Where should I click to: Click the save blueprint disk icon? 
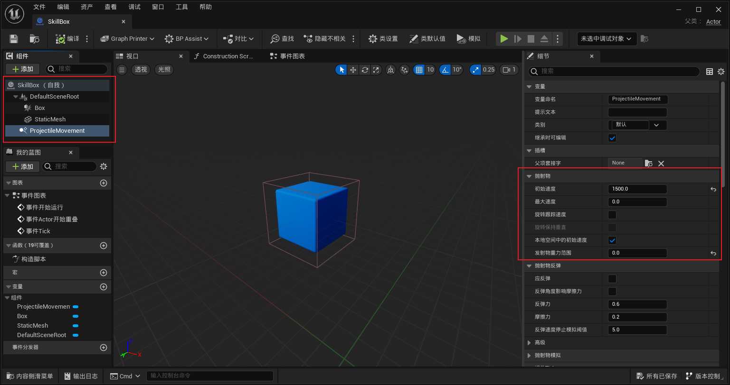click(14, 39)
